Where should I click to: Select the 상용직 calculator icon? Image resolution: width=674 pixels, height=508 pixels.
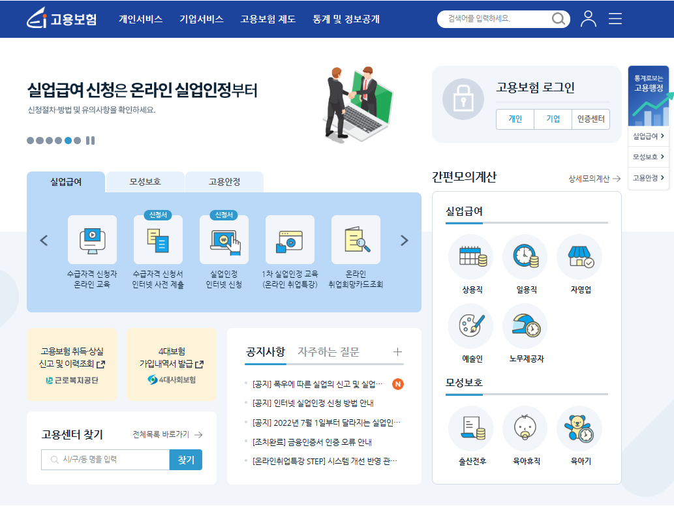pos(472,256)
